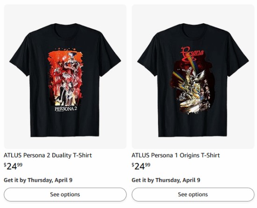Image resolution: width=257 pixels, height=208 pixels.
Task: Click the ATLUS Persona 2 Duality T-Shirt title
Action: [48, 155]
